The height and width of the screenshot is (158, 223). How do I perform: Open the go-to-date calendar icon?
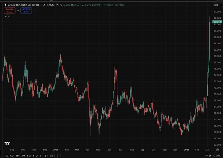[59, 156]
